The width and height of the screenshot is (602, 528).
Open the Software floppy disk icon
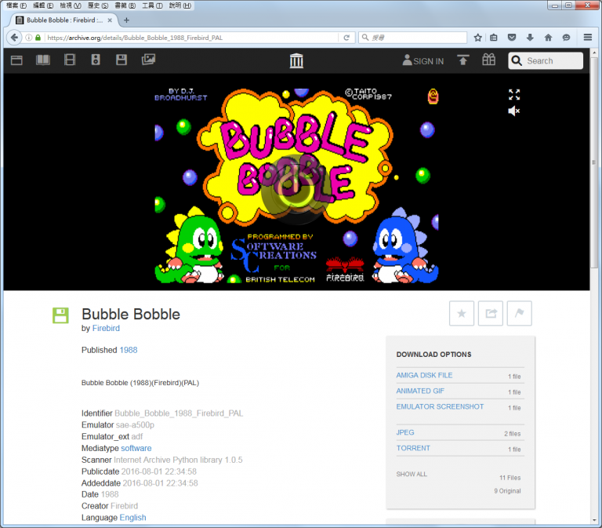(121, 60)
